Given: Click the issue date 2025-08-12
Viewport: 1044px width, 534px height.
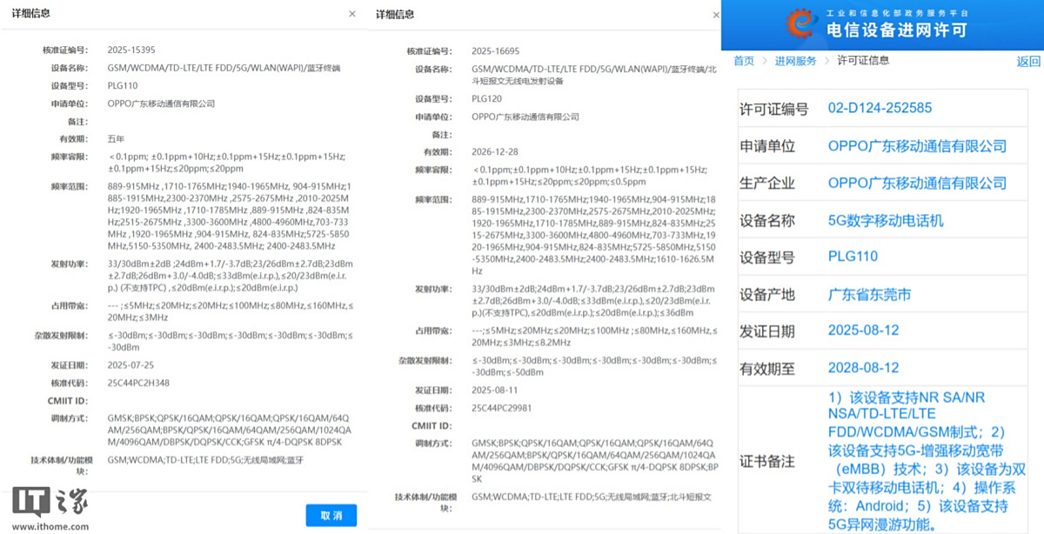Looking at the screenshot, I should point(863,331).
